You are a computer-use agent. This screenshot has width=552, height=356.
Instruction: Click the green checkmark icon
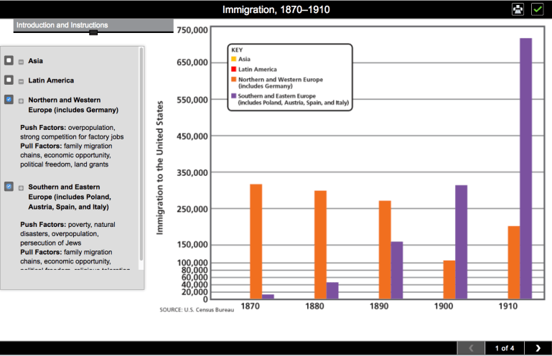[x=537, y=9]
